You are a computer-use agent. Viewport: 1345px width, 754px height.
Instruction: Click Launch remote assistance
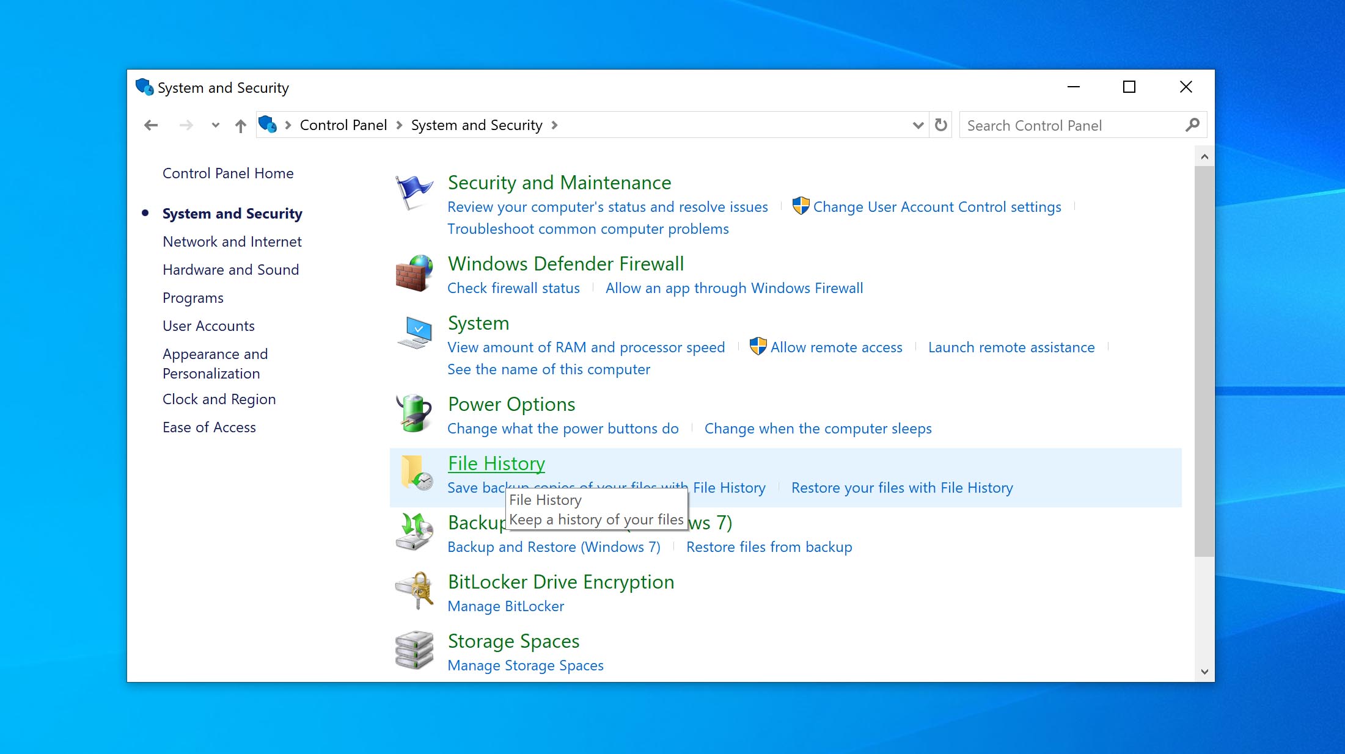1011,347
